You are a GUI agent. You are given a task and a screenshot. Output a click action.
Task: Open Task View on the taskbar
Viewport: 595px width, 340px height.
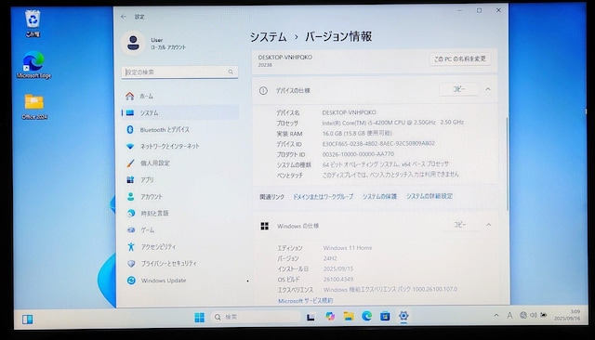[x=311, y=317]
